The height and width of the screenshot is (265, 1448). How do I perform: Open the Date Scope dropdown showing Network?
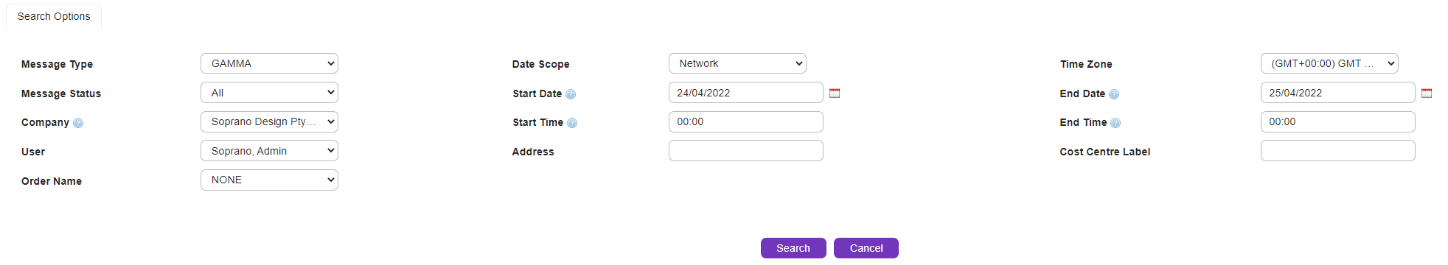point(737,63)
